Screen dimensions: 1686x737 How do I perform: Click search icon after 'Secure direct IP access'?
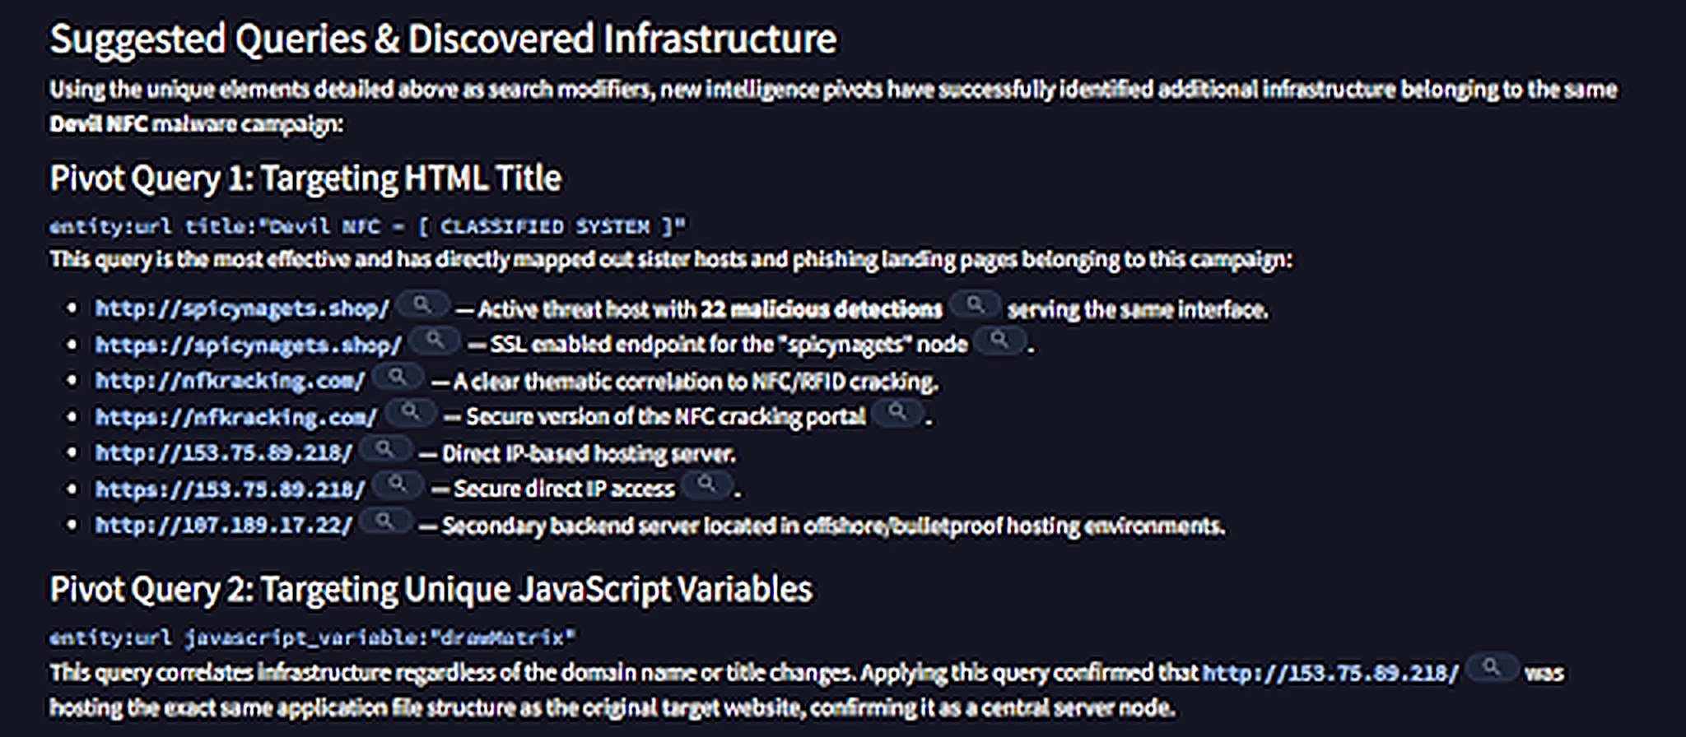pyautogui.click(x=707, y=485)
